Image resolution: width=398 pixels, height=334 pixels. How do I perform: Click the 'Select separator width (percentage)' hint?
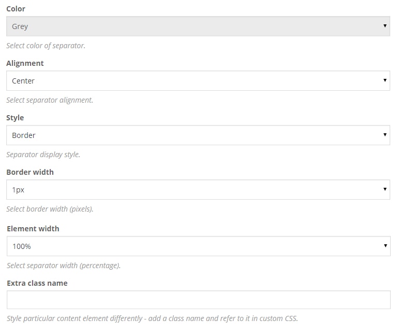coord(63,266)
